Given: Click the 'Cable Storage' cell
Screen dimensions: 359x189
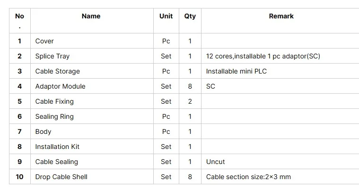Looking at the screenshot, I should pos(57,71).
